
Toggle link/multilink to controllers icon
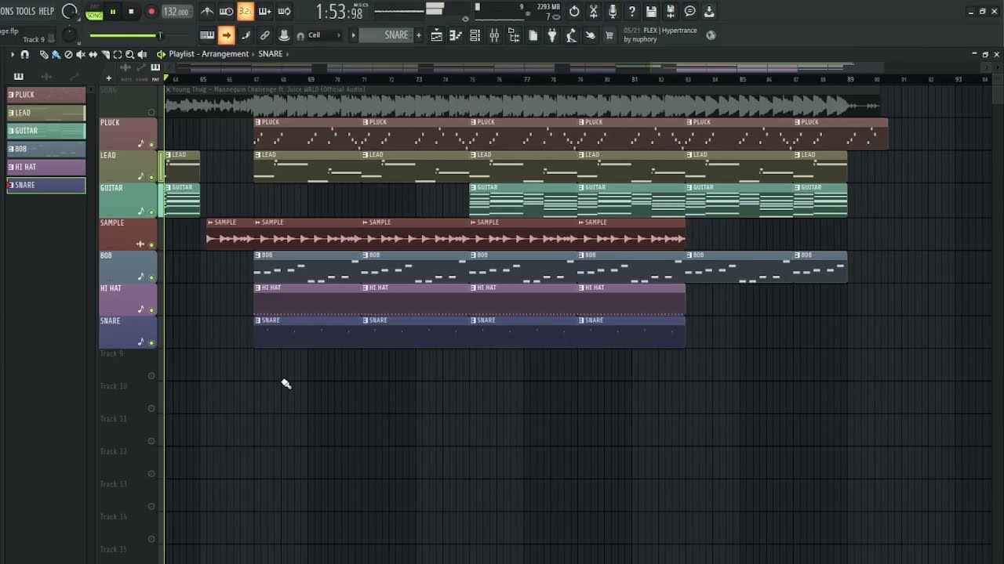[x=265, y=35]
